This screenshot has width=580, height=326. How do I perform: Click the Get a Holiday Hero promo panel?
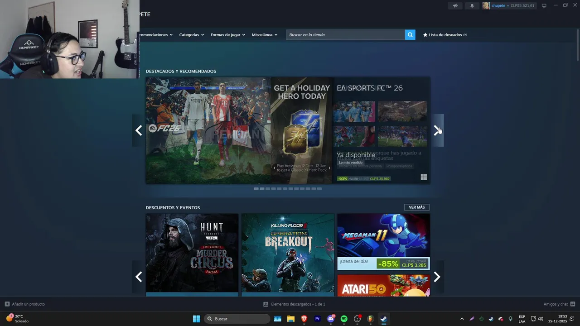(x=302, y=130)
